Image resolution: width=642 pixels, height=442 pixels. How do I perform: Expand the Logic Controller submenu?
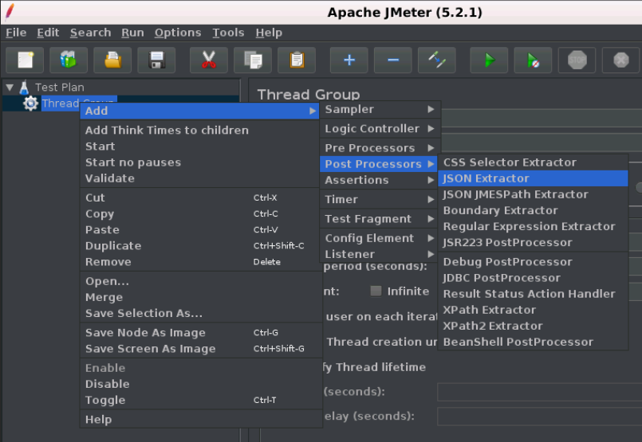(379, 129)
